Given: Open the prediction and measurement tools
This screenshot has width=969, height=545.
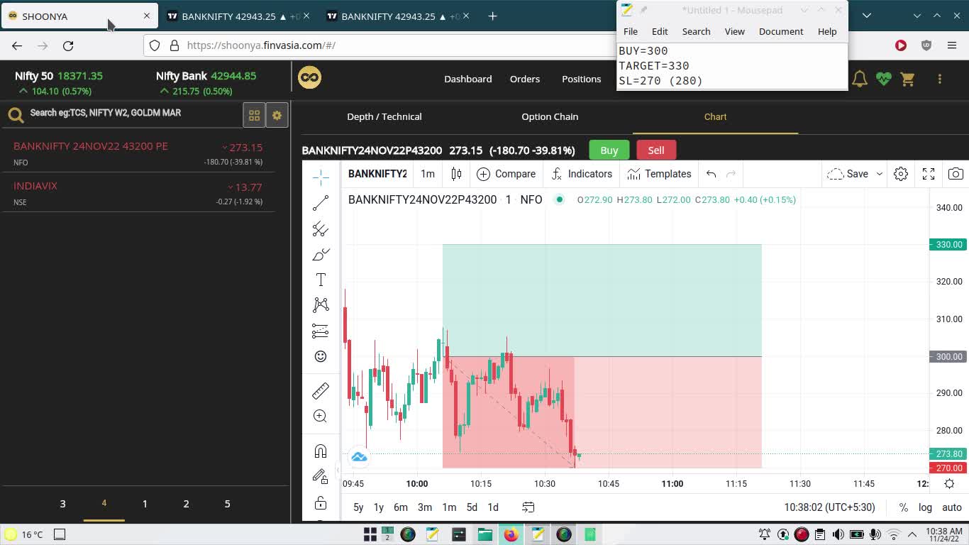Looking at the screenshot, I should [x=321, y=331].
